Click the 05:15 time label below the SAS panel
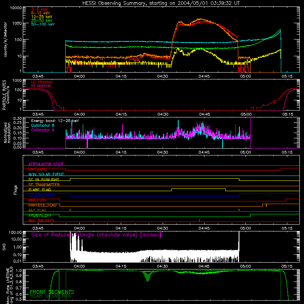This screenshot has height=304, width=304. tap(287, 266)
